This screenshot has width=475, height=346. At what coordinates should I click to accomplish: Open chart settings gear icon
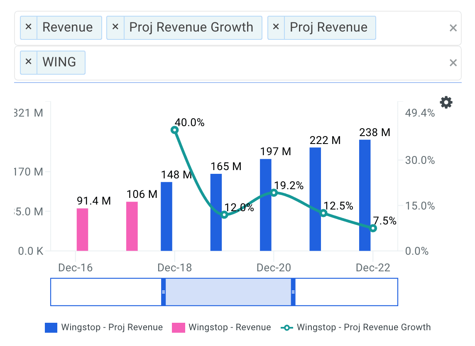tap(446, 102)
